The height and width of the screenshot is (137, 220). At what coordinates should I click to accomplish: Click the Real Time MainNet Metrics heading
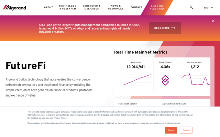141,52
